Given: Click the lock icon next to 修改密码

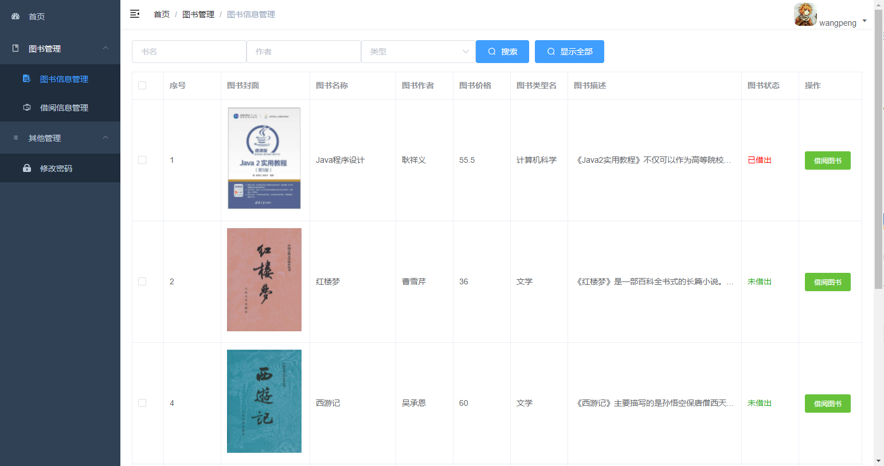Looking at the screenshot, I should 27,168.
